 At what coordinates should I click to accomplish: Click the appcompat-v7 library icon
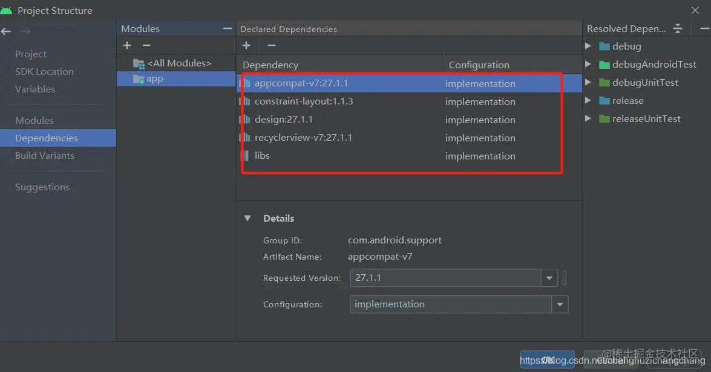tap(245, 83)
